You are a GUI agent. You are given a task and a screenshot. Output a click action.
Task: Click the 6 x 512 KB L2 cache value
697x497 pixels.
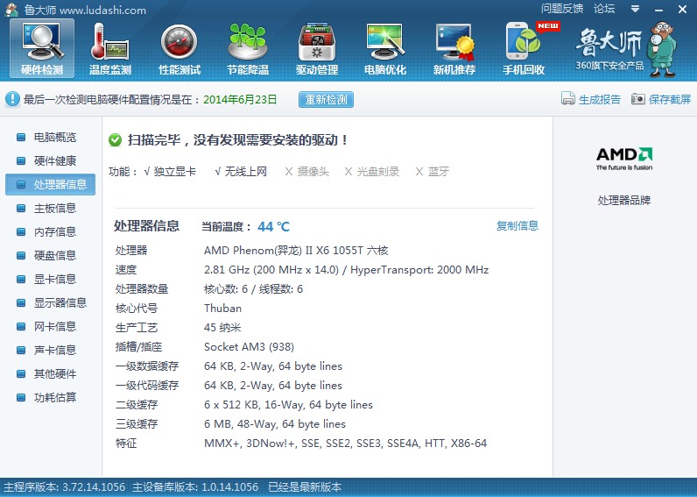[288, 404]
